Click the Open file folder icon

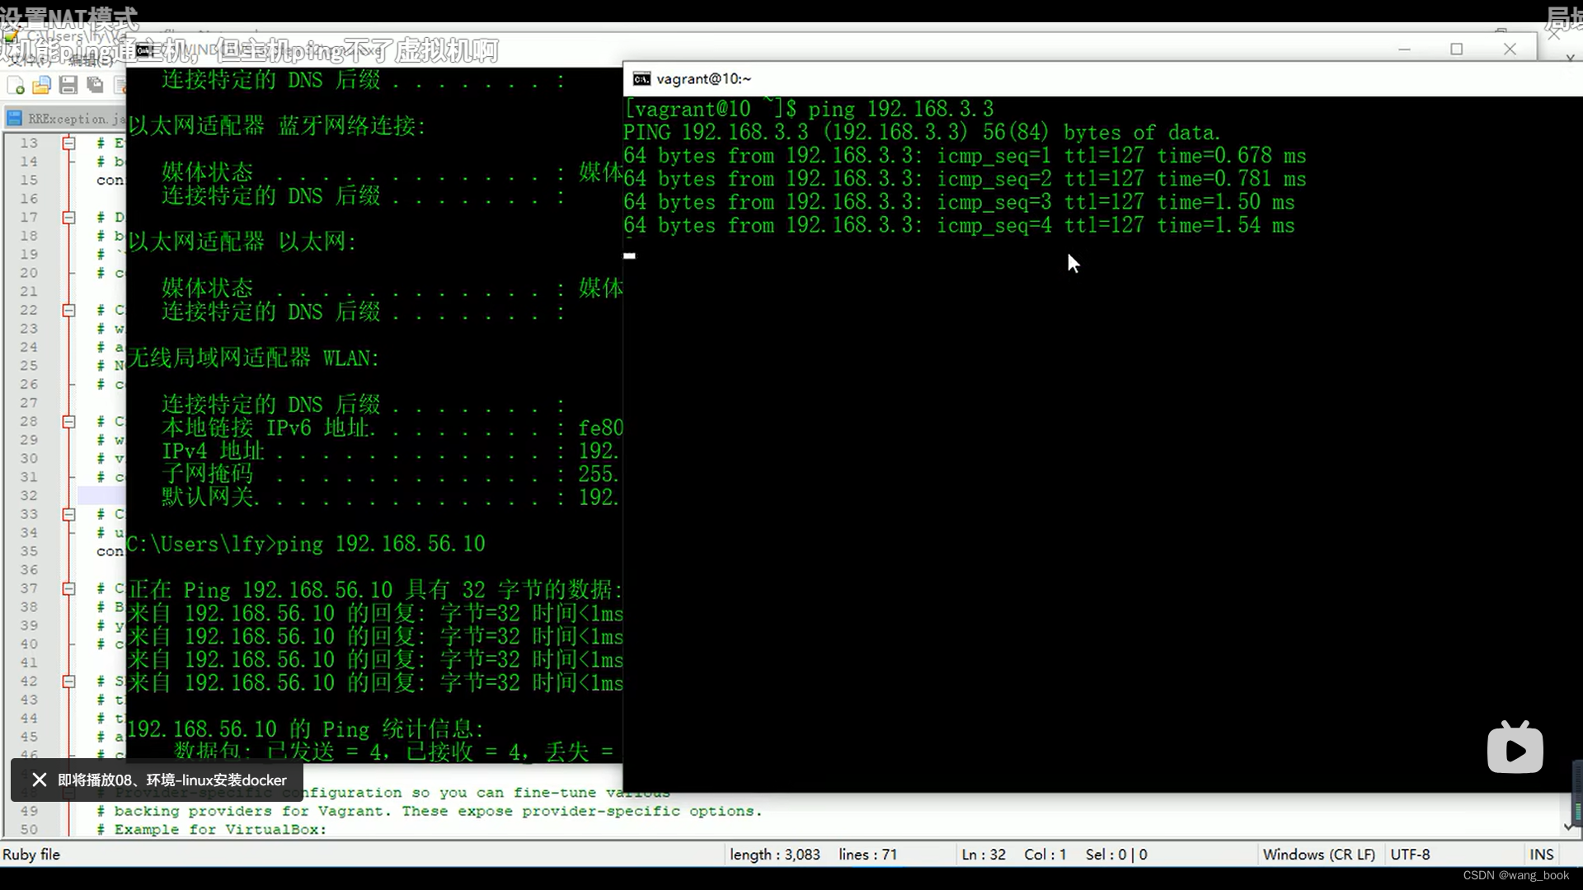point(41,86)
